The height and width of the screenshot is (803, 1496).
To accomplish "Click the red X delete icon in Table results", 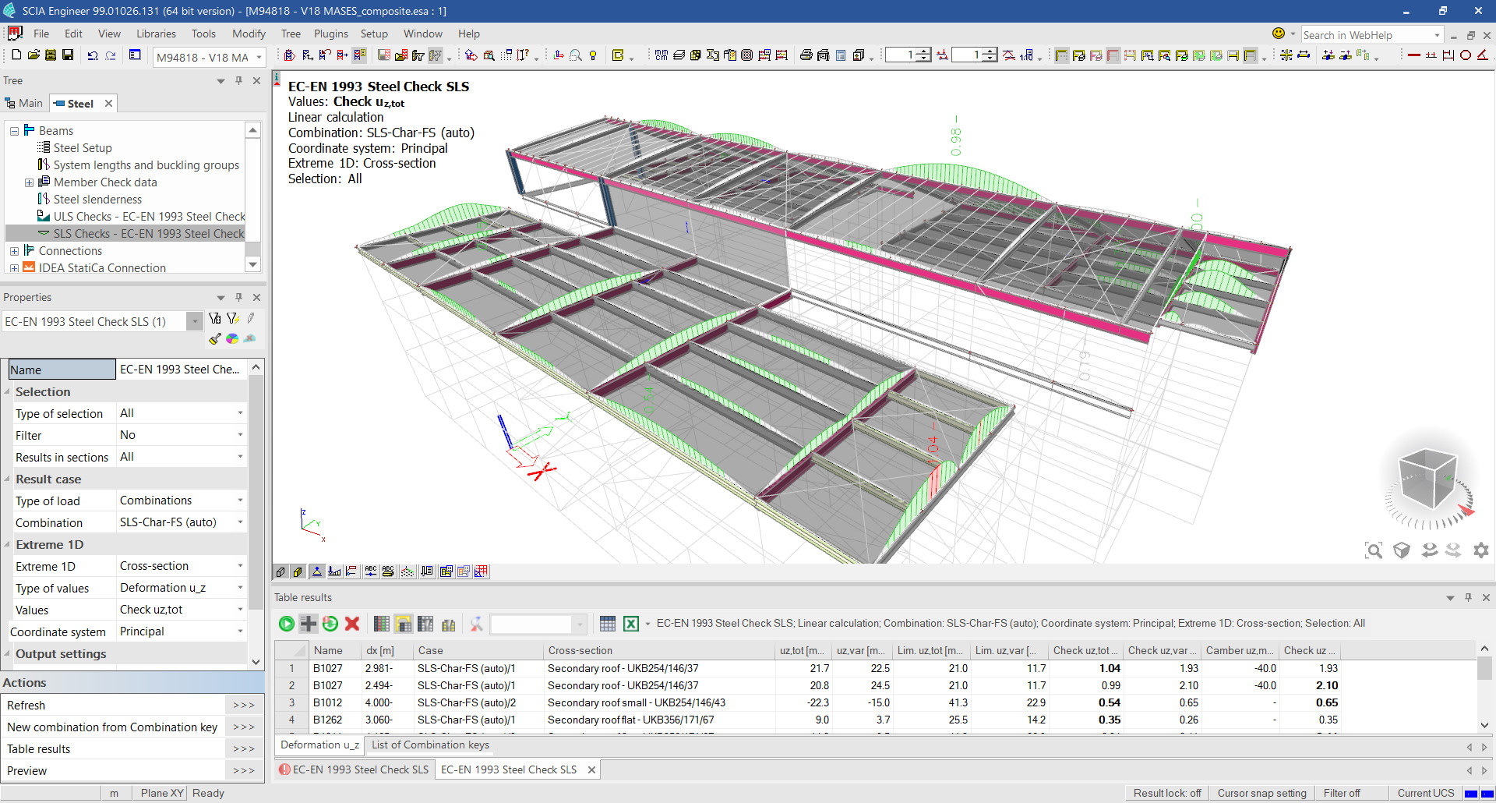I will point(352,624).
